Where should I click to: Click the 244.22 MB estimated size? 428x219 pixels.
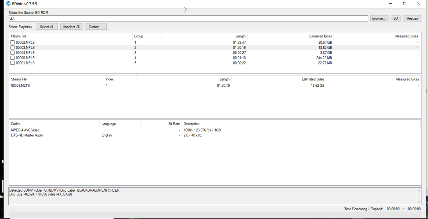pos(324,58)
